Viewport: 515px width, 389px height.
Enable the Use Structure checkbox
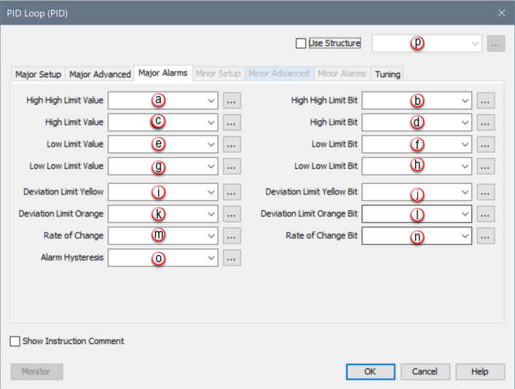tap(301, 44)
